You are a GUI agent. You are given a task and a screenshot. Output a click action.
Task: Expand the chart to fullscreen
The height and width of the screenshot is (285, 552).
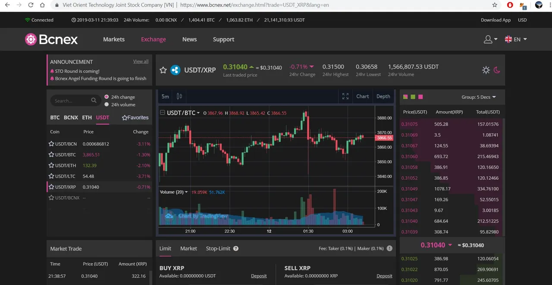click(345, 97)
